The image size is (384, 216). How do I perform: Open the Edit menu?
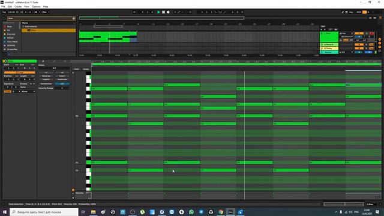click(x=10, y=7)
